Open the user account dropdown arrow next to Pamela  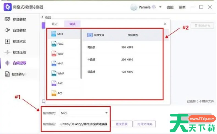pos(160,7)
